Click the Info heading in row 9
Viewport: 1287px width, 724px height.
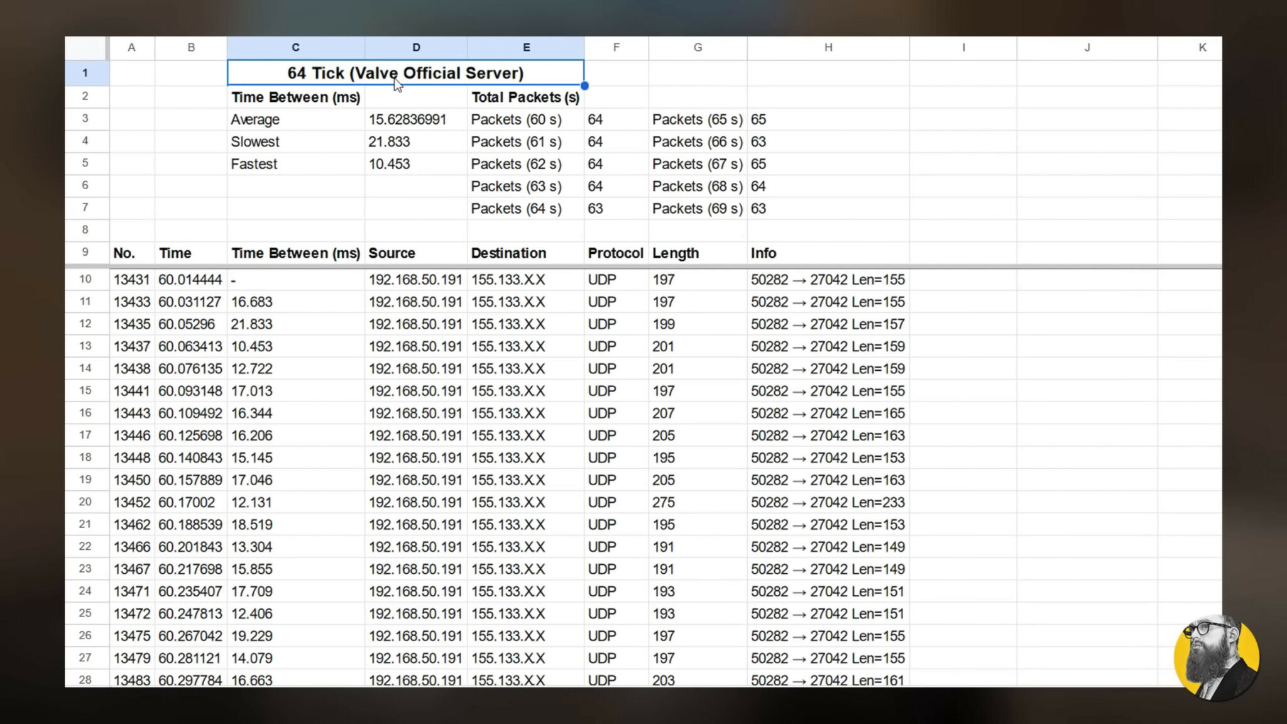click(x=764, y=253)
